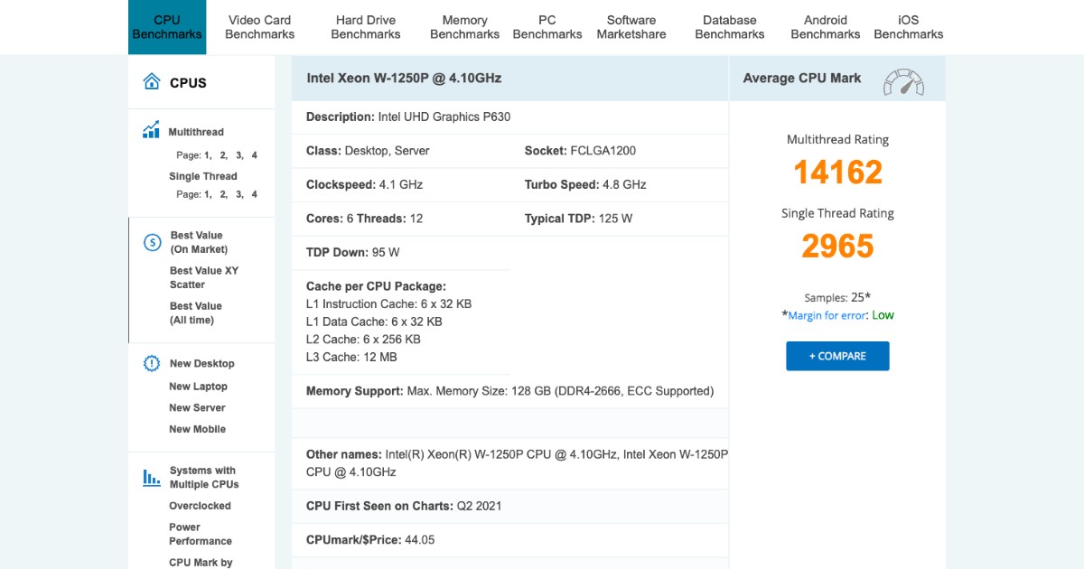The height and width of the screenshot is (569, 1084).
Task: View the New Laptop CPU list
Action: [x=198, y=386]
